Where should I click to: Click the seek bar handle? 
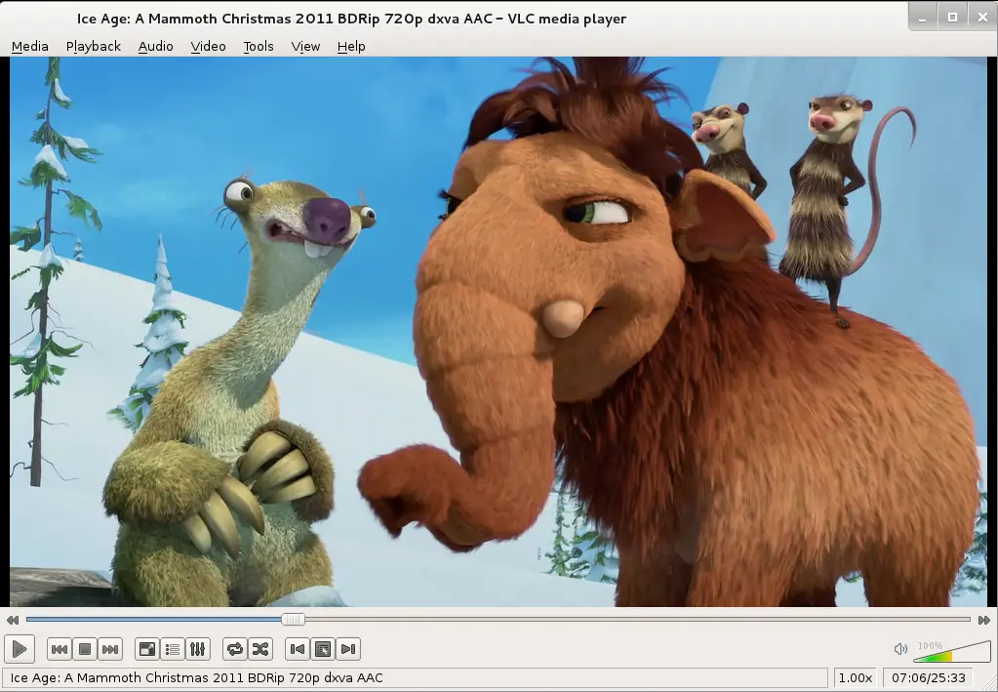[x=294, y=619]
